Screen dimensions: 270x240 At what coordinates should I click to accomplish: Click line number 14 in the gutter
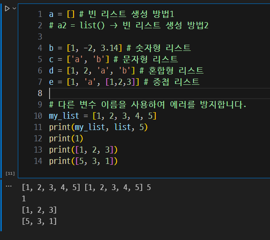click(38, 161)
